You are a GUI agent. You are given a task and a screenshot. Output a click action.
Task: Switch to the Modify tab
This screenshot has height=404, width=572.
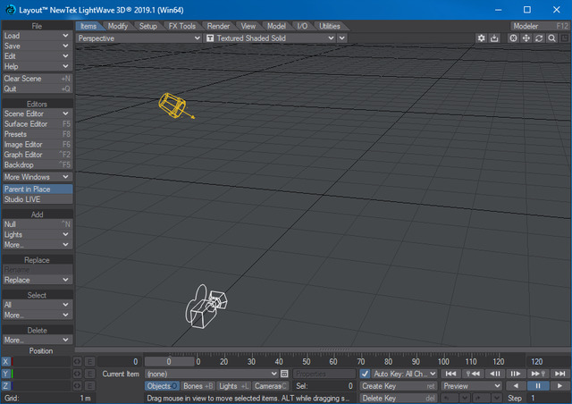coord(118,26)
